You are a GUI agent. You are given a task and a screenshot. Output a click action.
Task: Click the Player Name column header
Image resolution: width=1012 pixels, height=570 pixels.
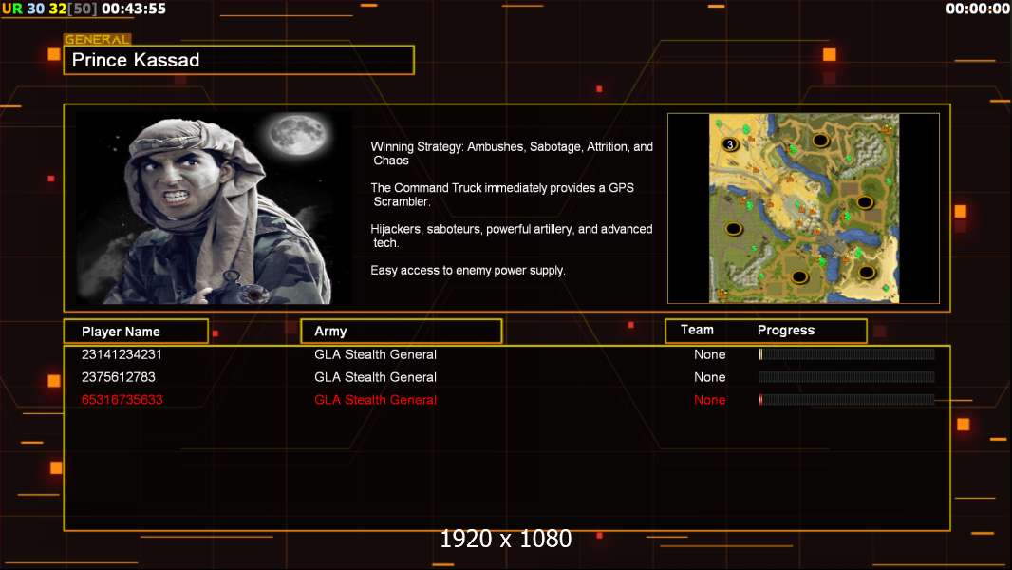(x=136, y=332)
